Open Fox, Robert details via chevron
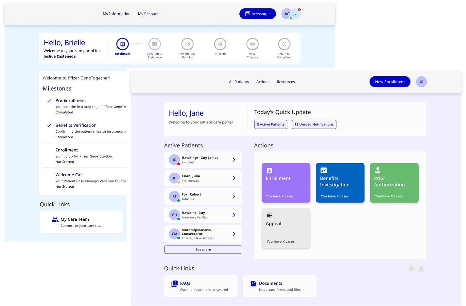 234,196
